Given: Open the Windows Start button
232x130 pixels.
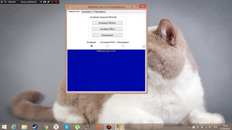Looking at the screenshot, I should (x=4, y=127).
